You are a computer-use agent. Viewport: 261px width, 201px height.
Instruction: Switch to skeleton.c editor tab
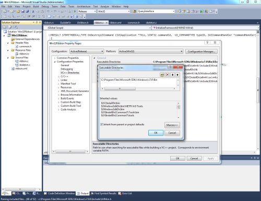(x=151, y=23)
